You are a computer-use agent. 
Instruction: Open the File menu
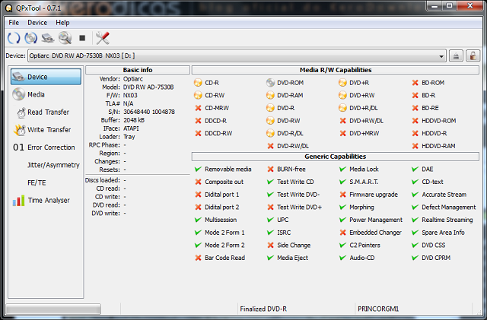(14, 23)
